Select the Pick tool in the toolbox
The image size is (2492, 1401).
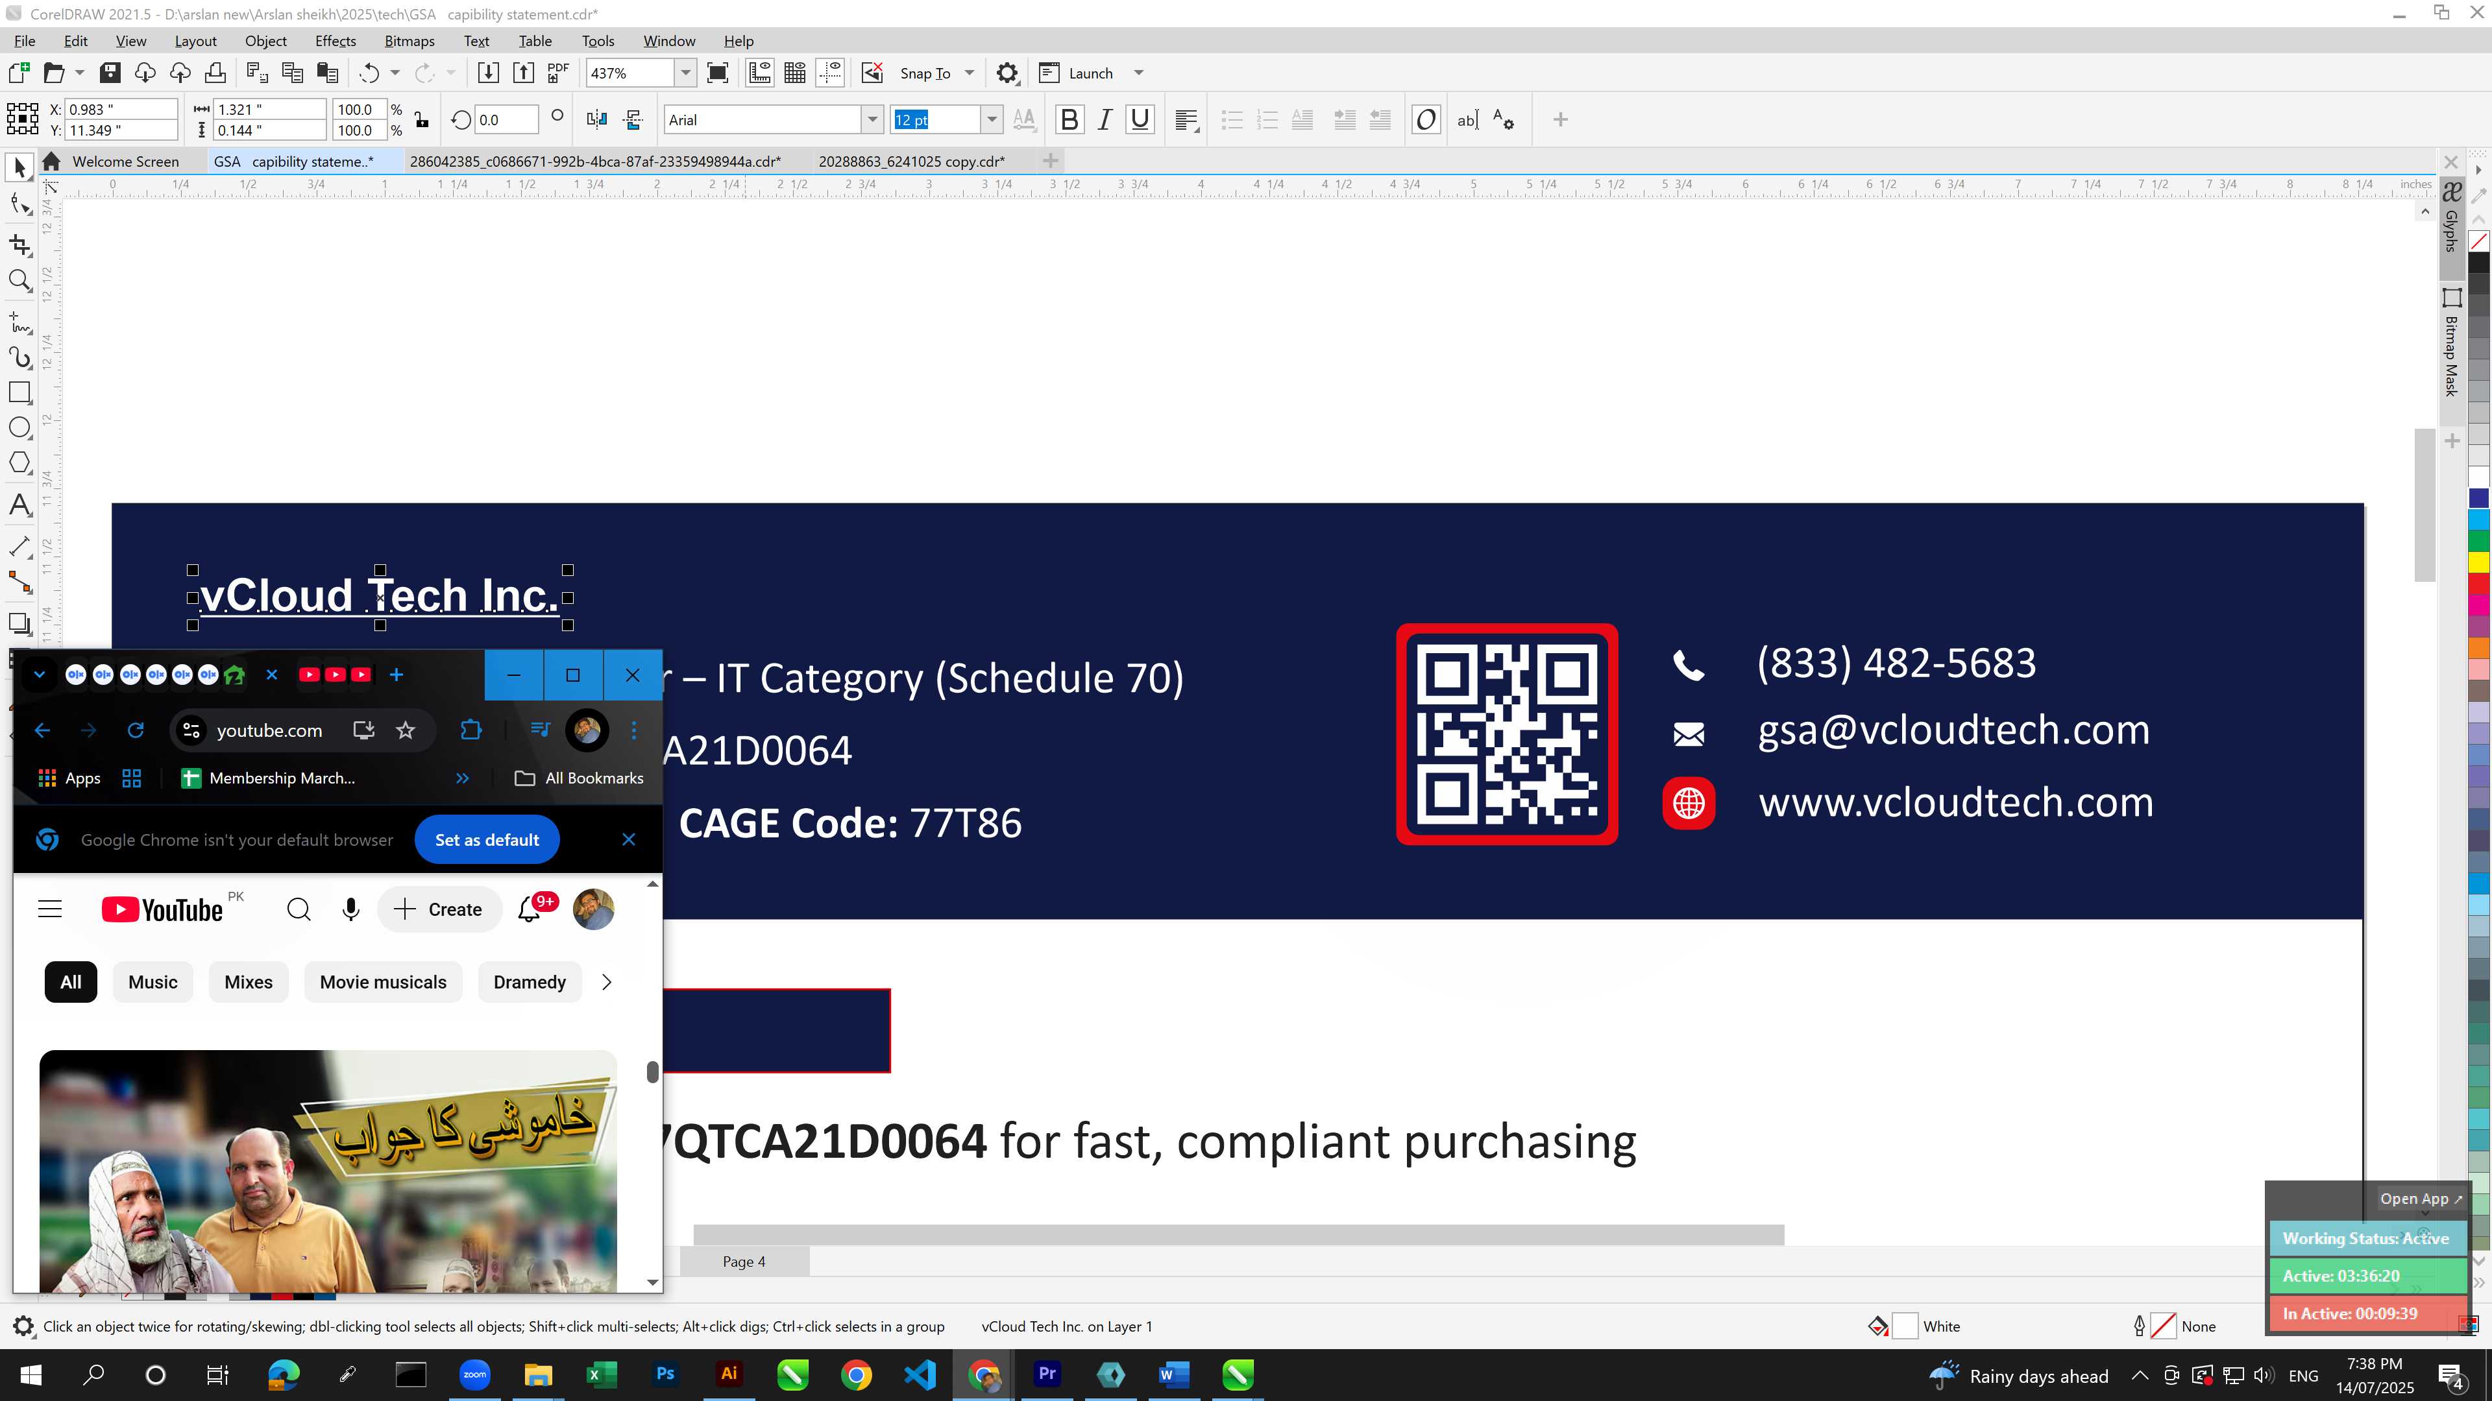tap(19, 168)
